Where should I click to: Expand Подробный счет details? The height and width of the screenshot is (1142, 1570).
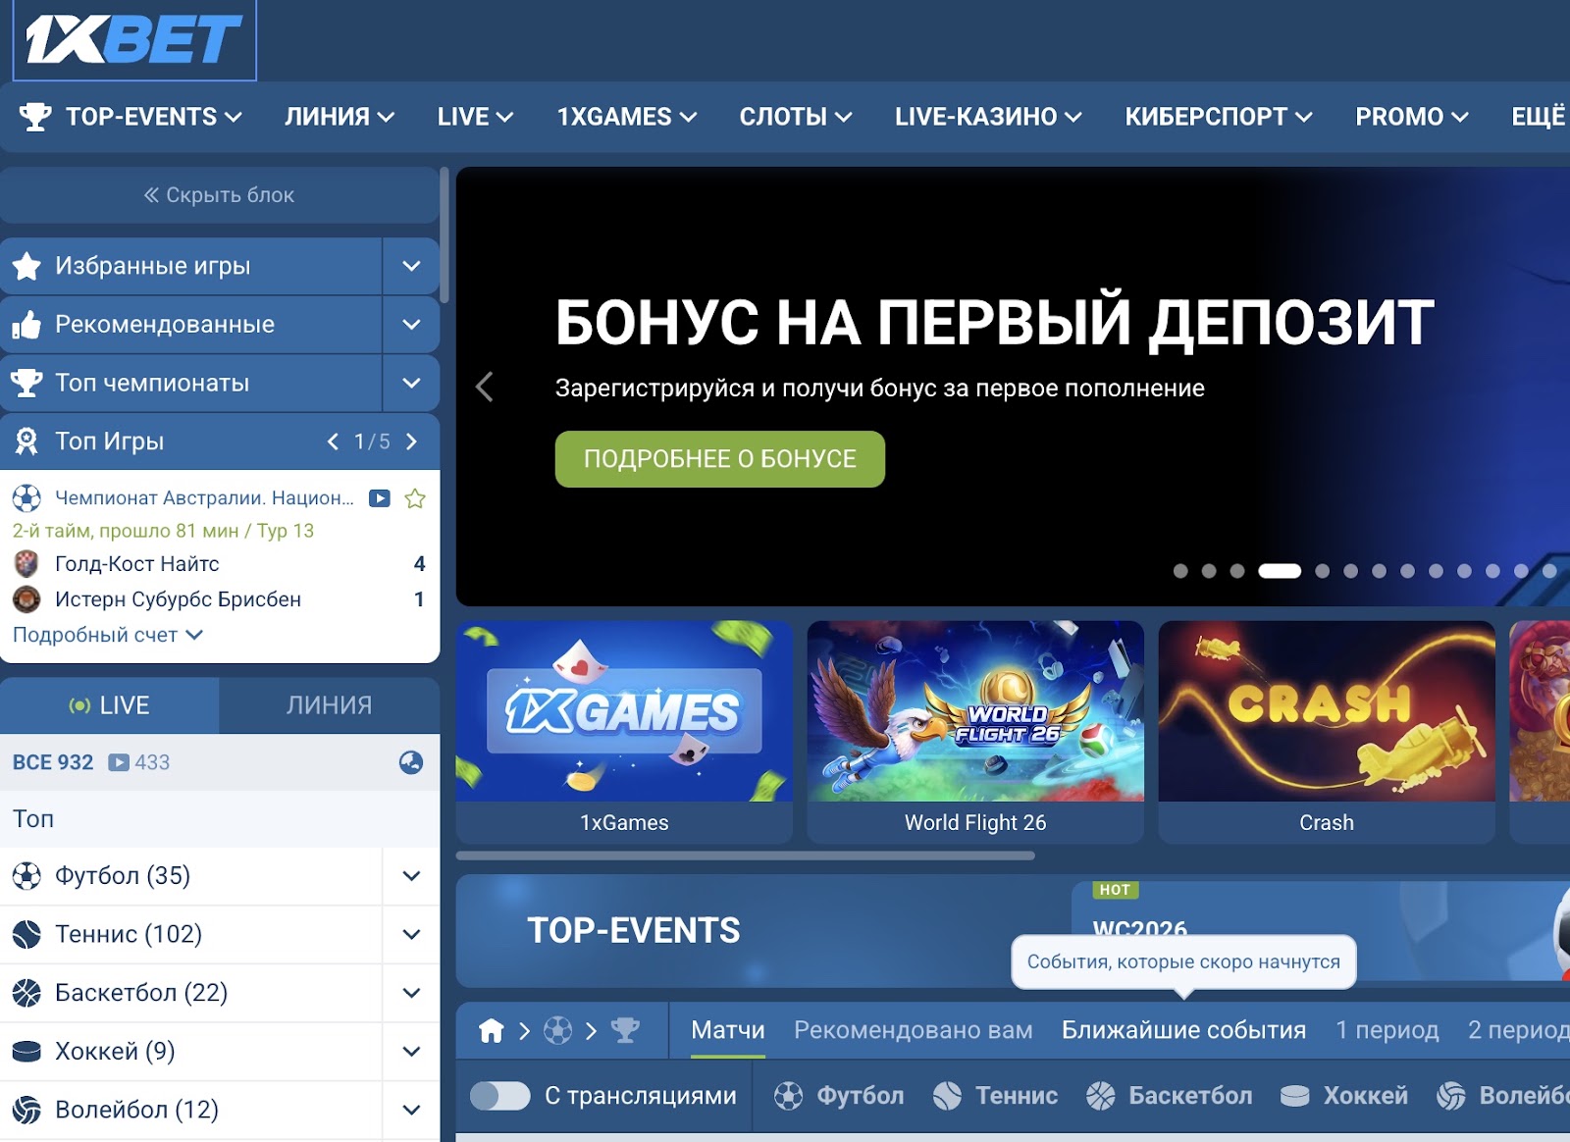coord(108,635)
